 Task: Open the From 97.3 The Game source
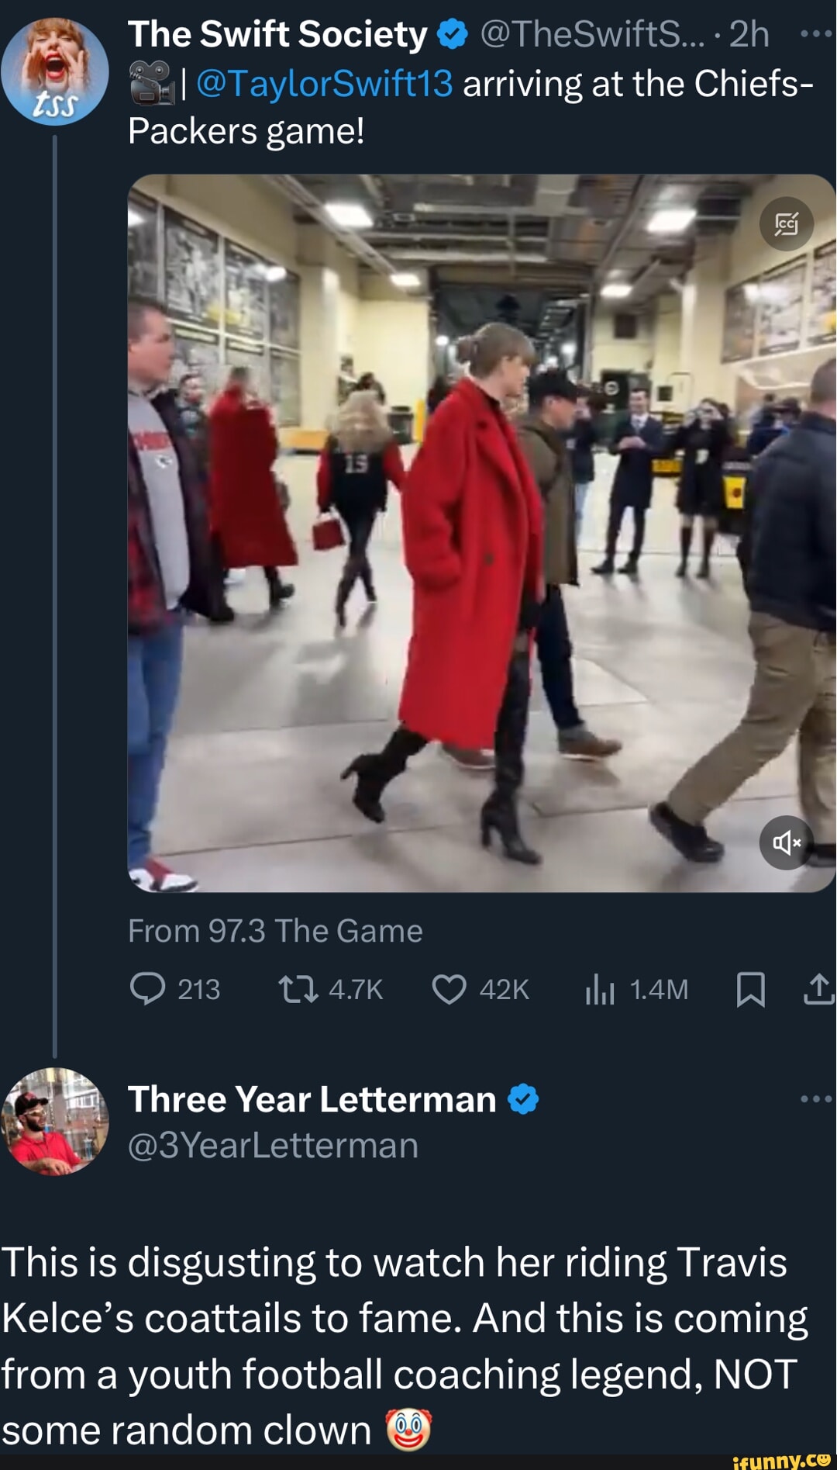(275, 931)
